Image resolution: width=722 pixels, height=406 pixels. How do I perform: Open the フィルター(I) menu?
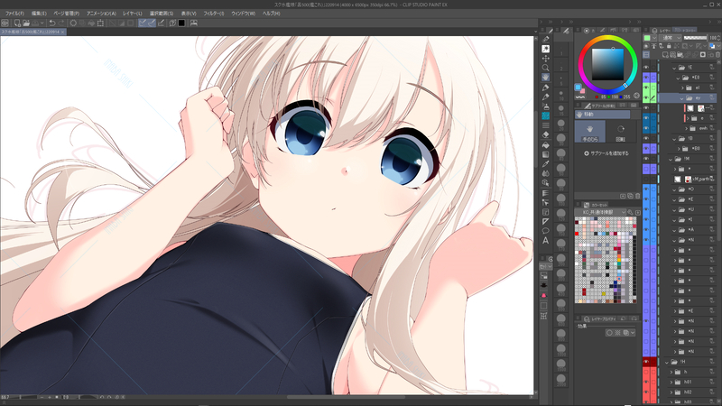[x=213, y=14]
